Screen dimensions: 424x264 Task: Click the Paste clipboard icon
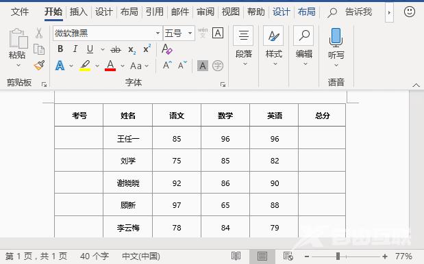click(x=18, y=38)
